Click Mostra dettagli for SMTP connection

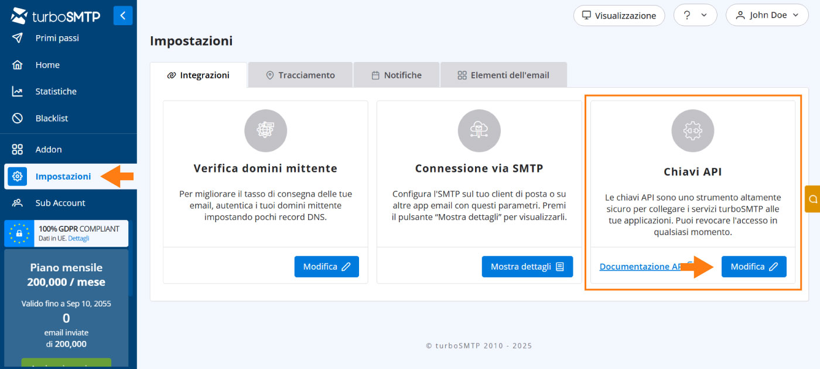click(x=527, y=267)
